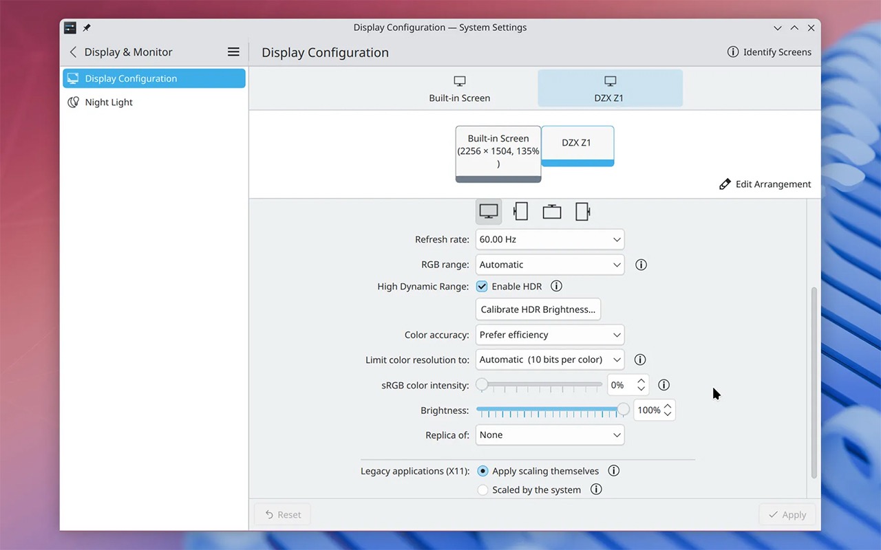Maximize the System Settings window
881x550 pixels.
pos(794,27)
